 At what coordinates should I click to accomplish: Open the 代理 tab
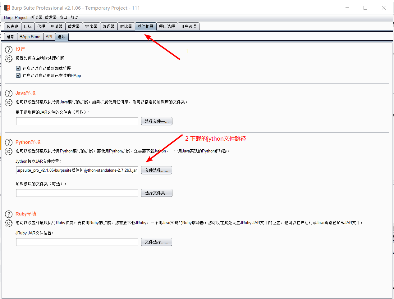tap(41, 26)
